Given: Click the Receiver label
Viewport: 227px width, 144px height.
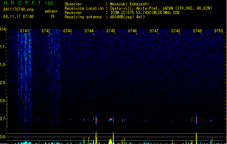Looking at the screenshot, I should coord(73,13).
